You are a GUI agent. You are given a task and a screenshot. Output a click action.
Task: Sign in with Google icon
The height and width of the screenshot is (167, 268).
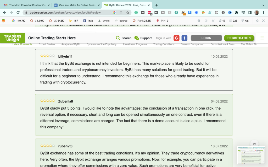176,38
